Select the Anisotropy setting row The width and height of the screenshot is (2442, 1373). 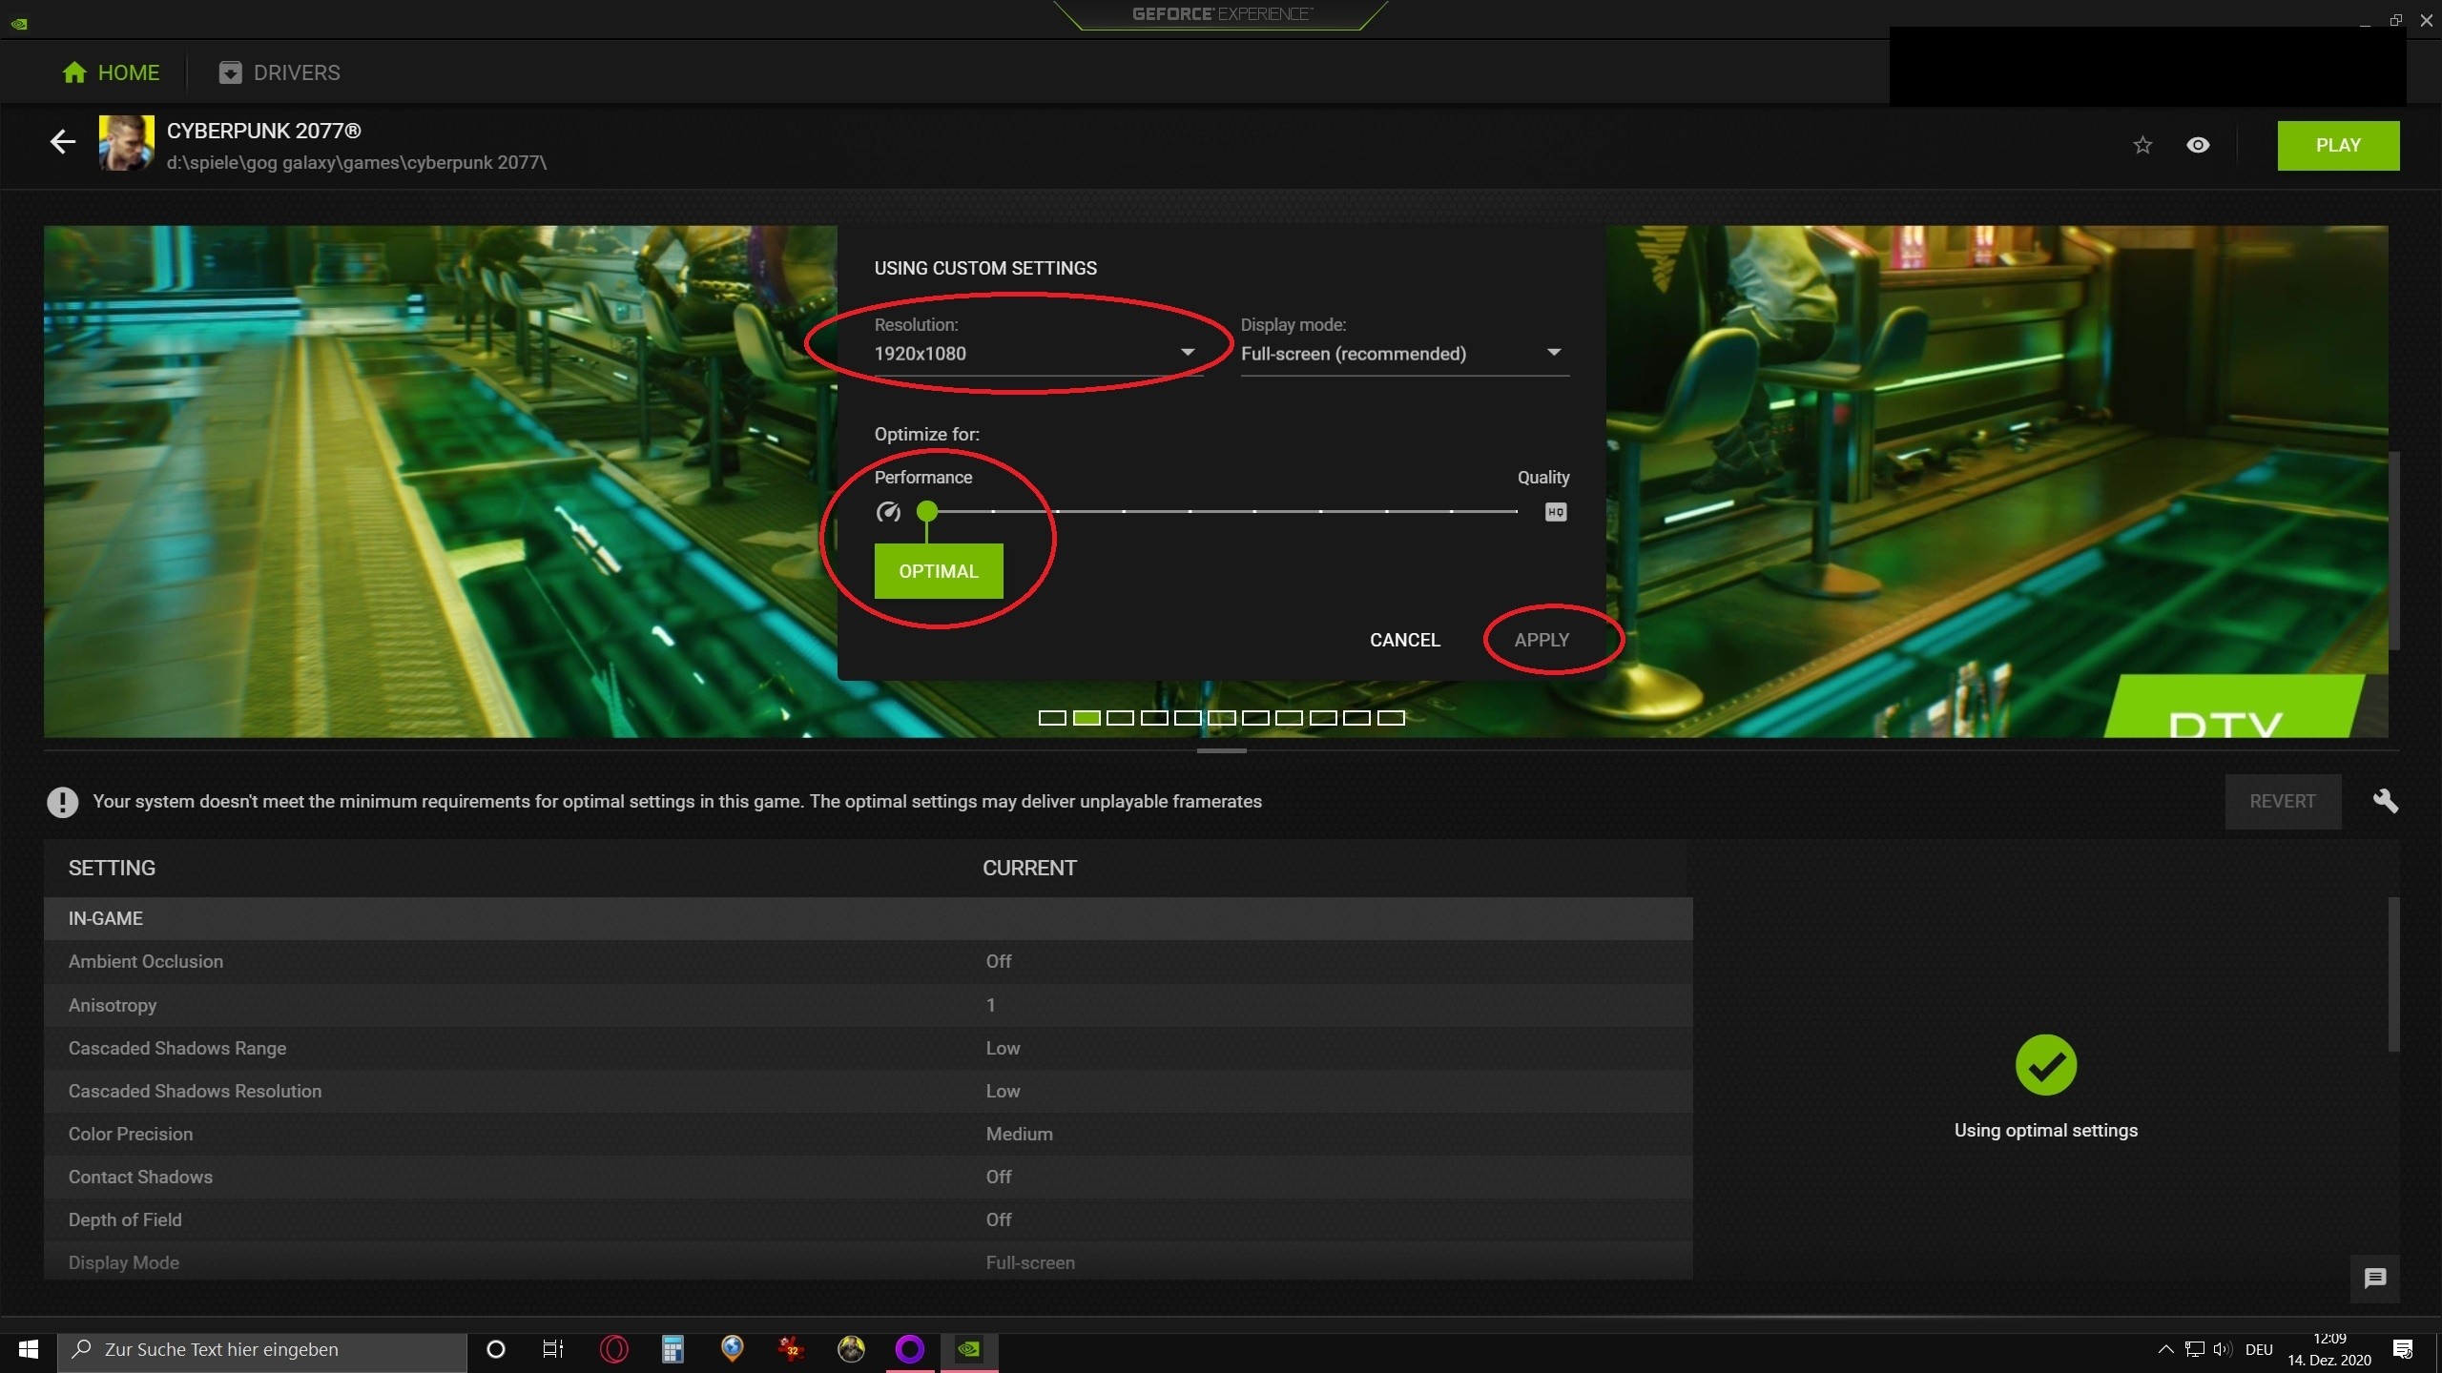(868, 1005)
